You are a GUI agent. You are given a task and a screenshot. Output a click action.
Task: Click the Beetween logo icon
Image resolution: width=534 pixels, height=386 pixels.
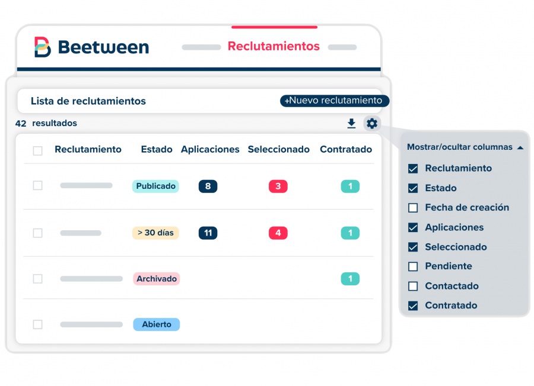(x=43, y=47)
